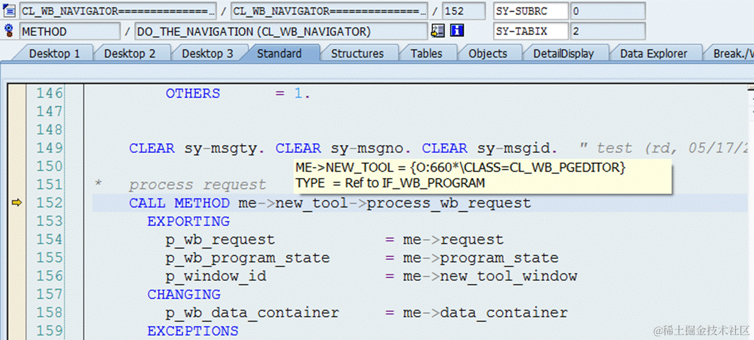Click the yellow execution arrow at line 152

tap(16, 203)
